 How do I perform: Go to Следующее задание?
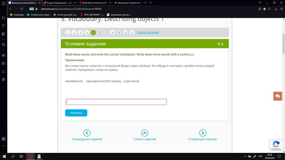[x=203, y=135]
